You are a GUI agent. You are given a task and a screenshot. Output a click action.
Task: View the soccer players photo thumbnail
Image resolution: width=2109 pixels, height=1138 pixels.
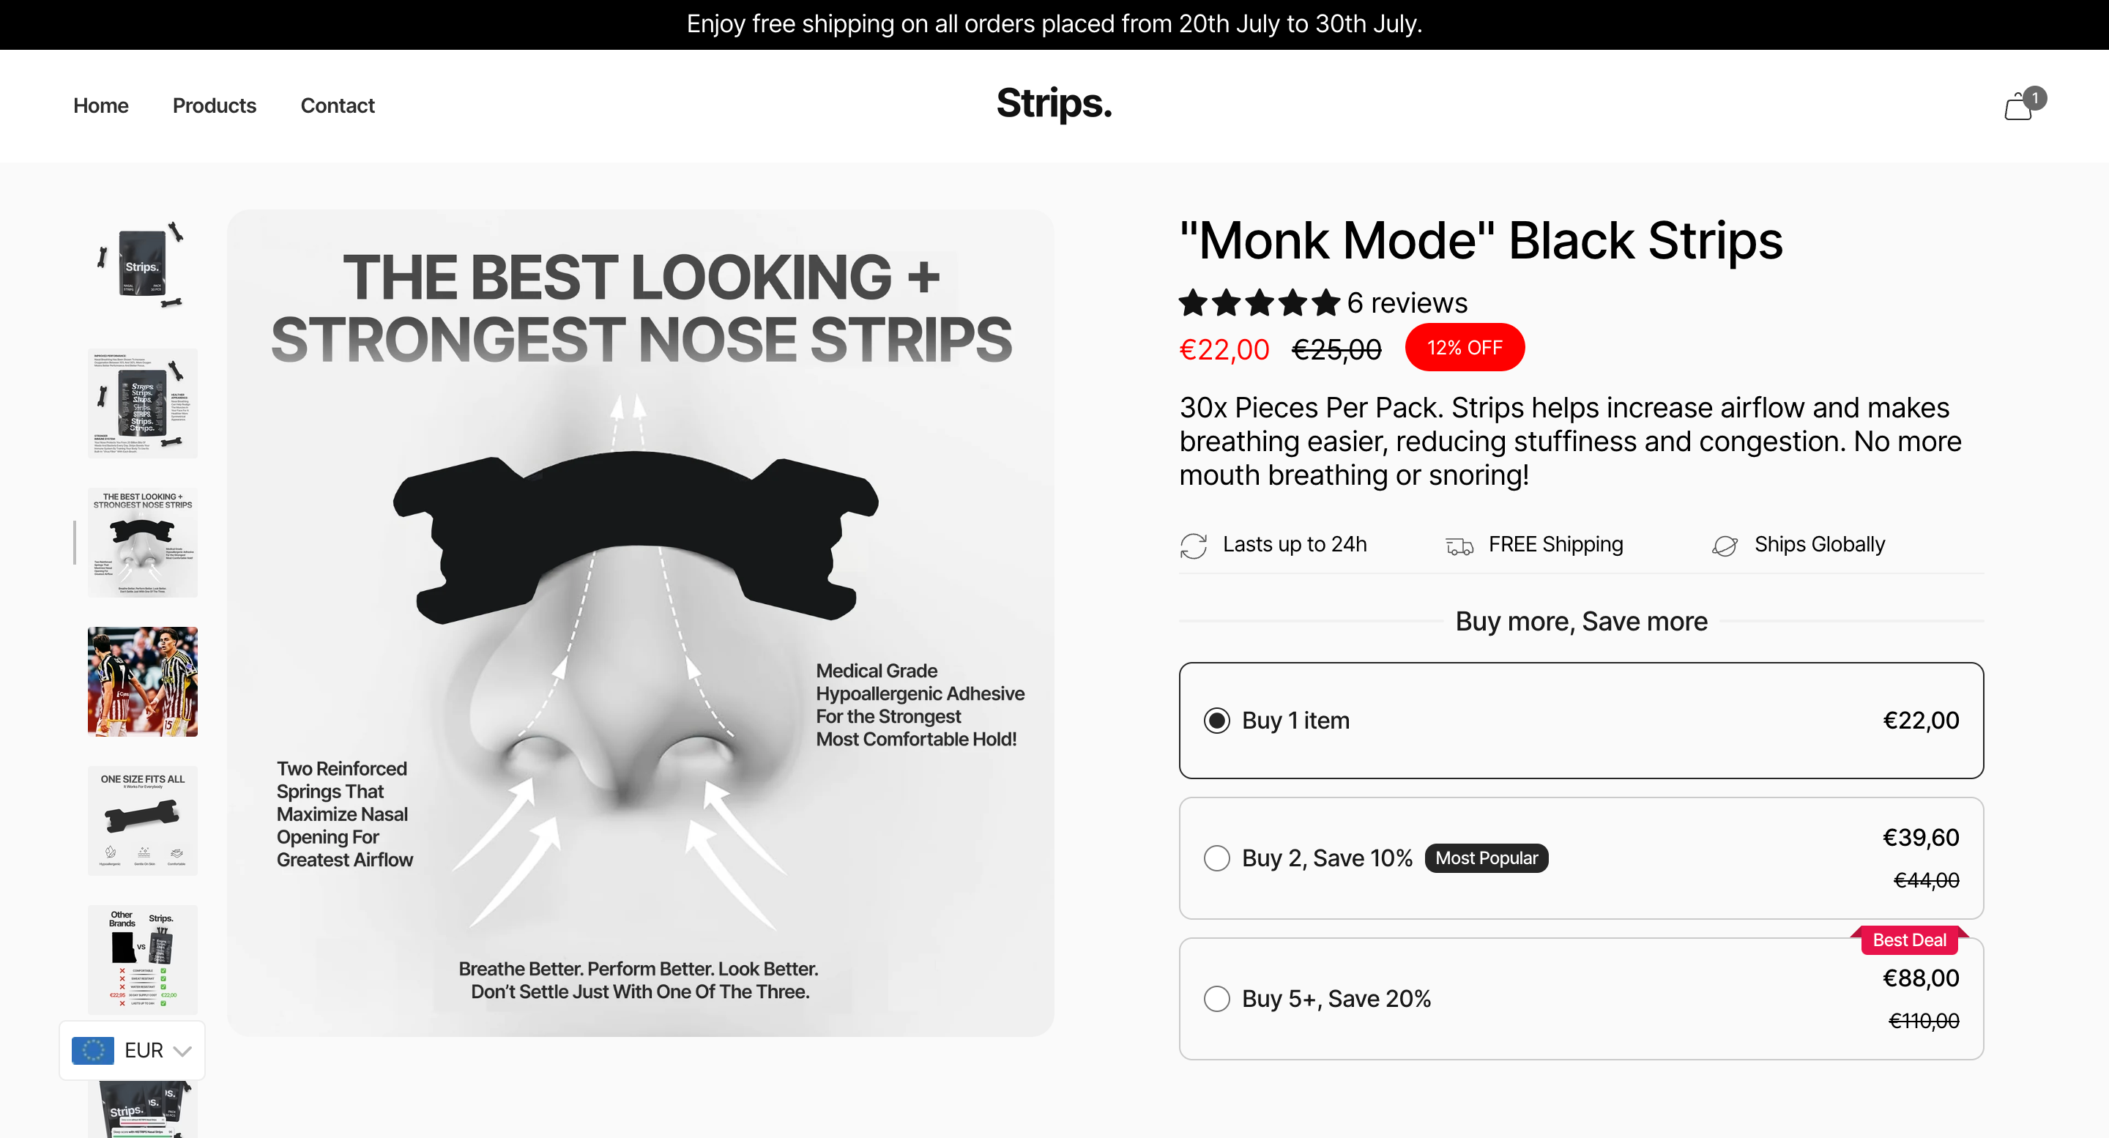click(143, 681)
